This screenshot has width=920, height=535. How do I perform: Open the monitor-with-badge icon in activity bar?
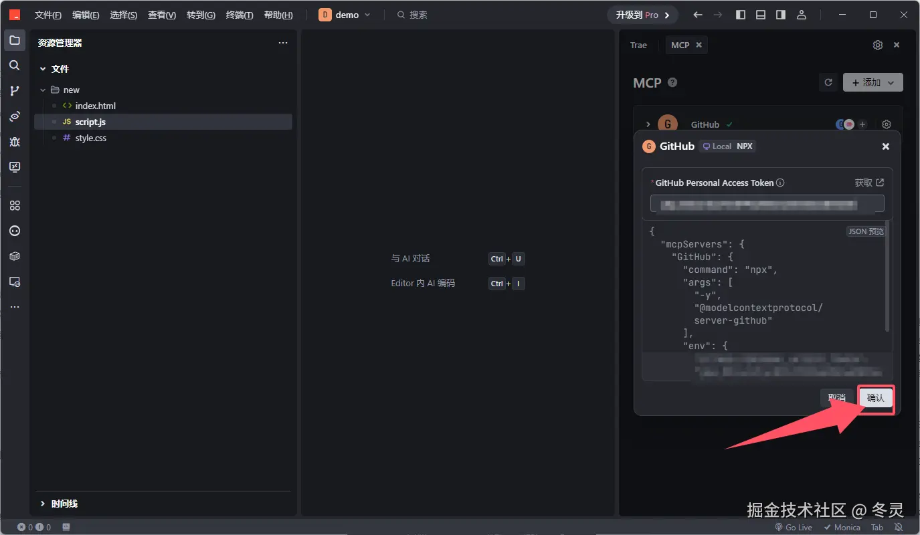pyautogui.click(x=15, y=282)
